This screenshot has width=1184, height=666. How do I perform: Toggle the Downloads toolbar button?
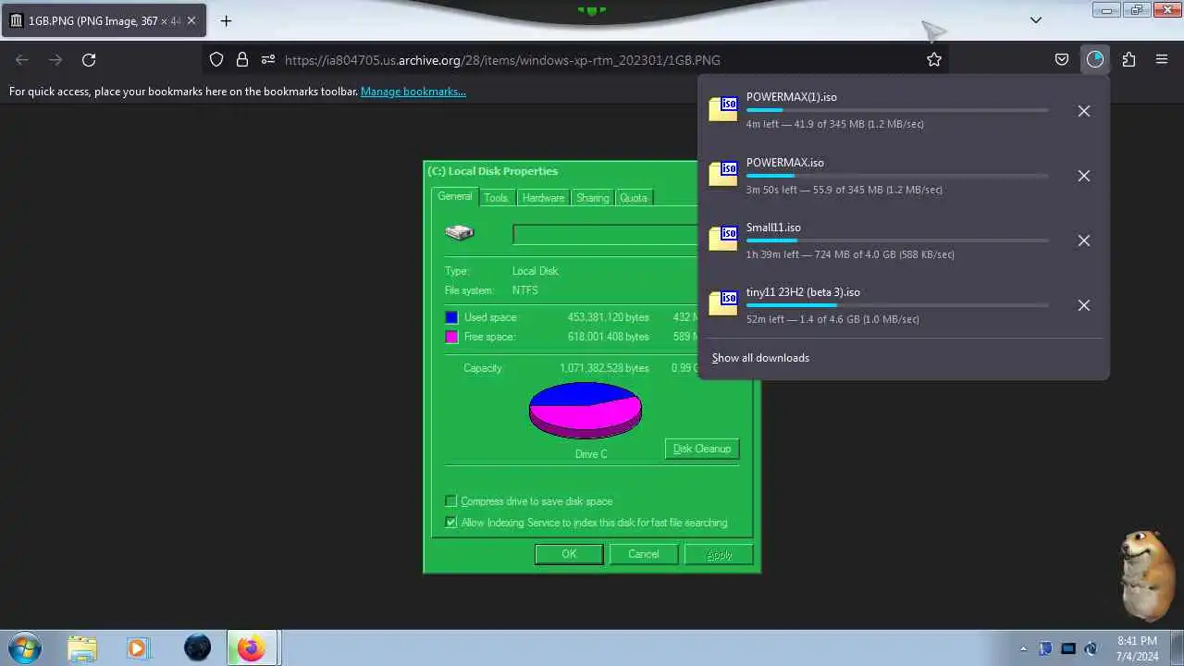(1095, 60)
